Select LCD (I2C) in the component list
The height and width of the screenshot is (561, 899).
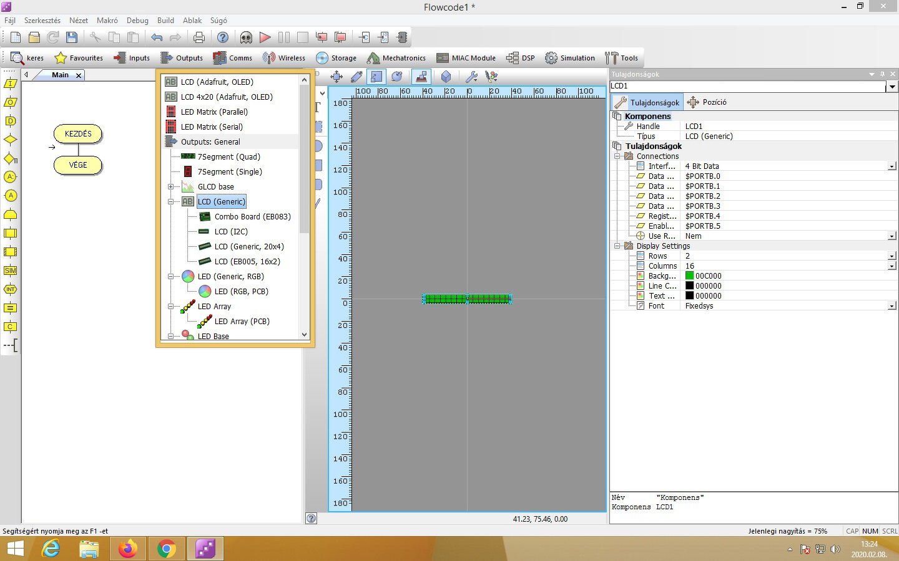pyautogui.click(x=231, y=232)
